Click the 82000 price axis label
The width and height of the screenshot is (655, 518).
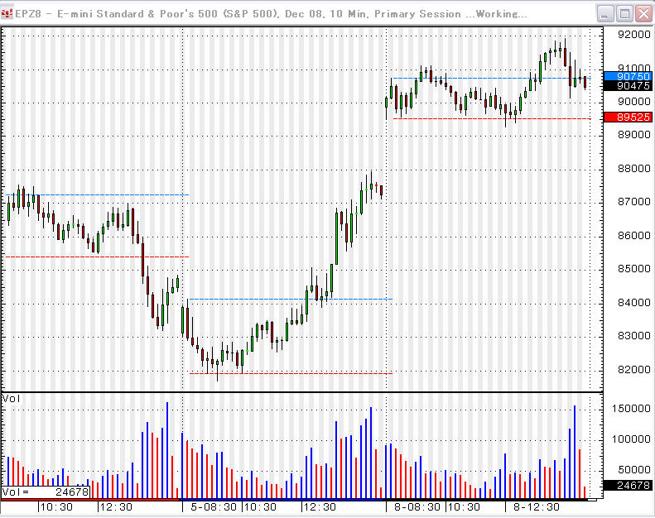(x=633, y=369)
